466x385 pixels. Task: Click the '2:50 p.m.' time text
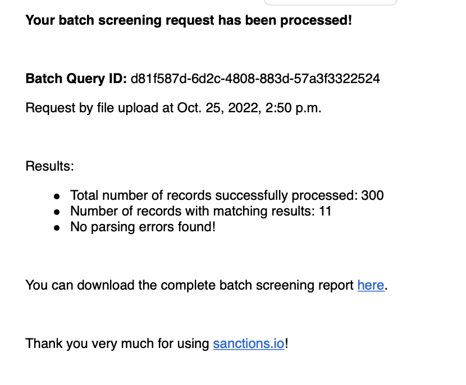pos(293,108)
